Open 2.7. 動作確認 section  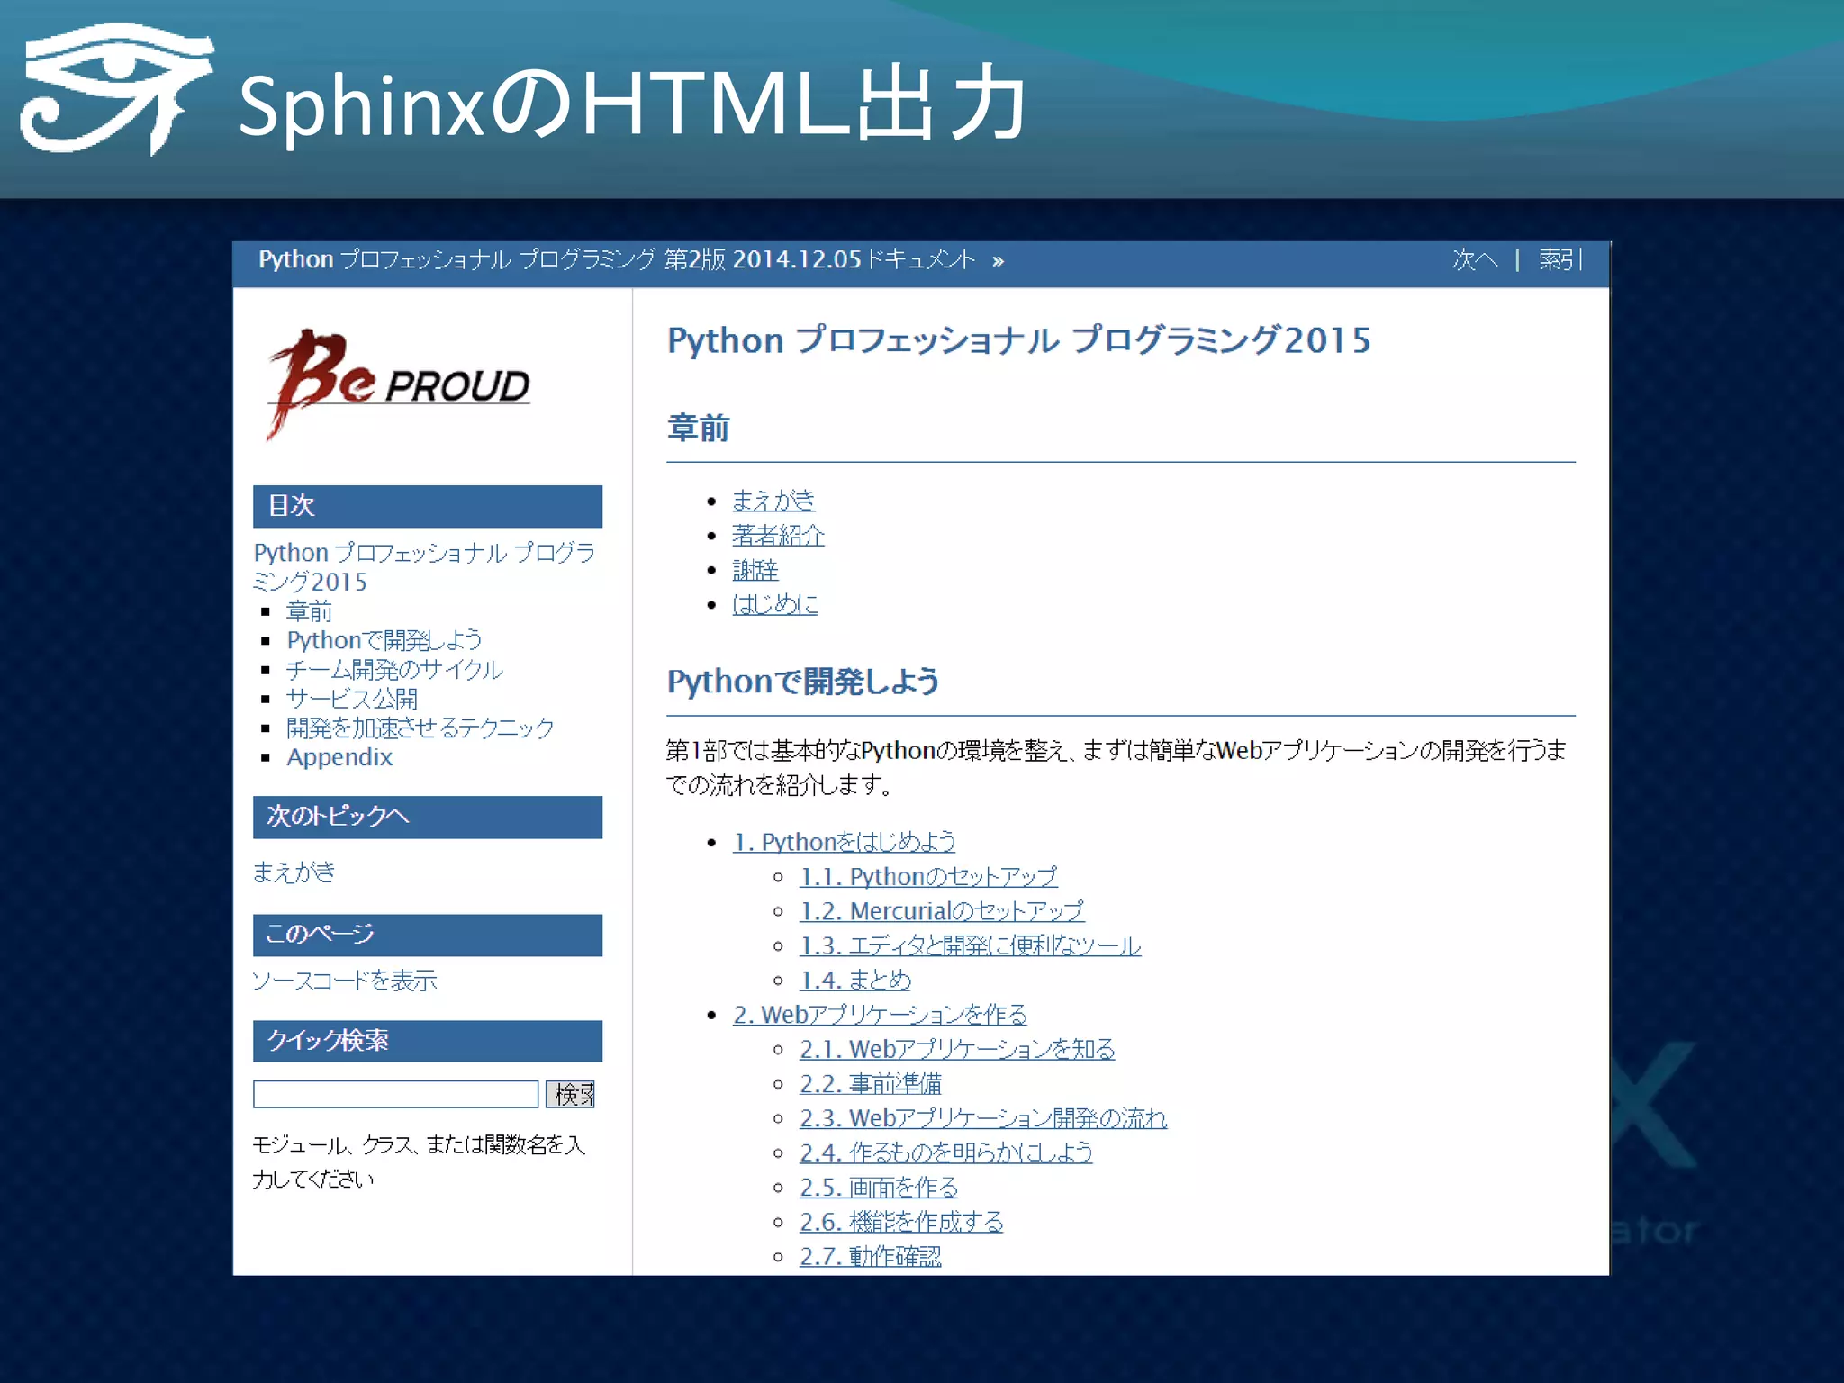coord(871,1256)
